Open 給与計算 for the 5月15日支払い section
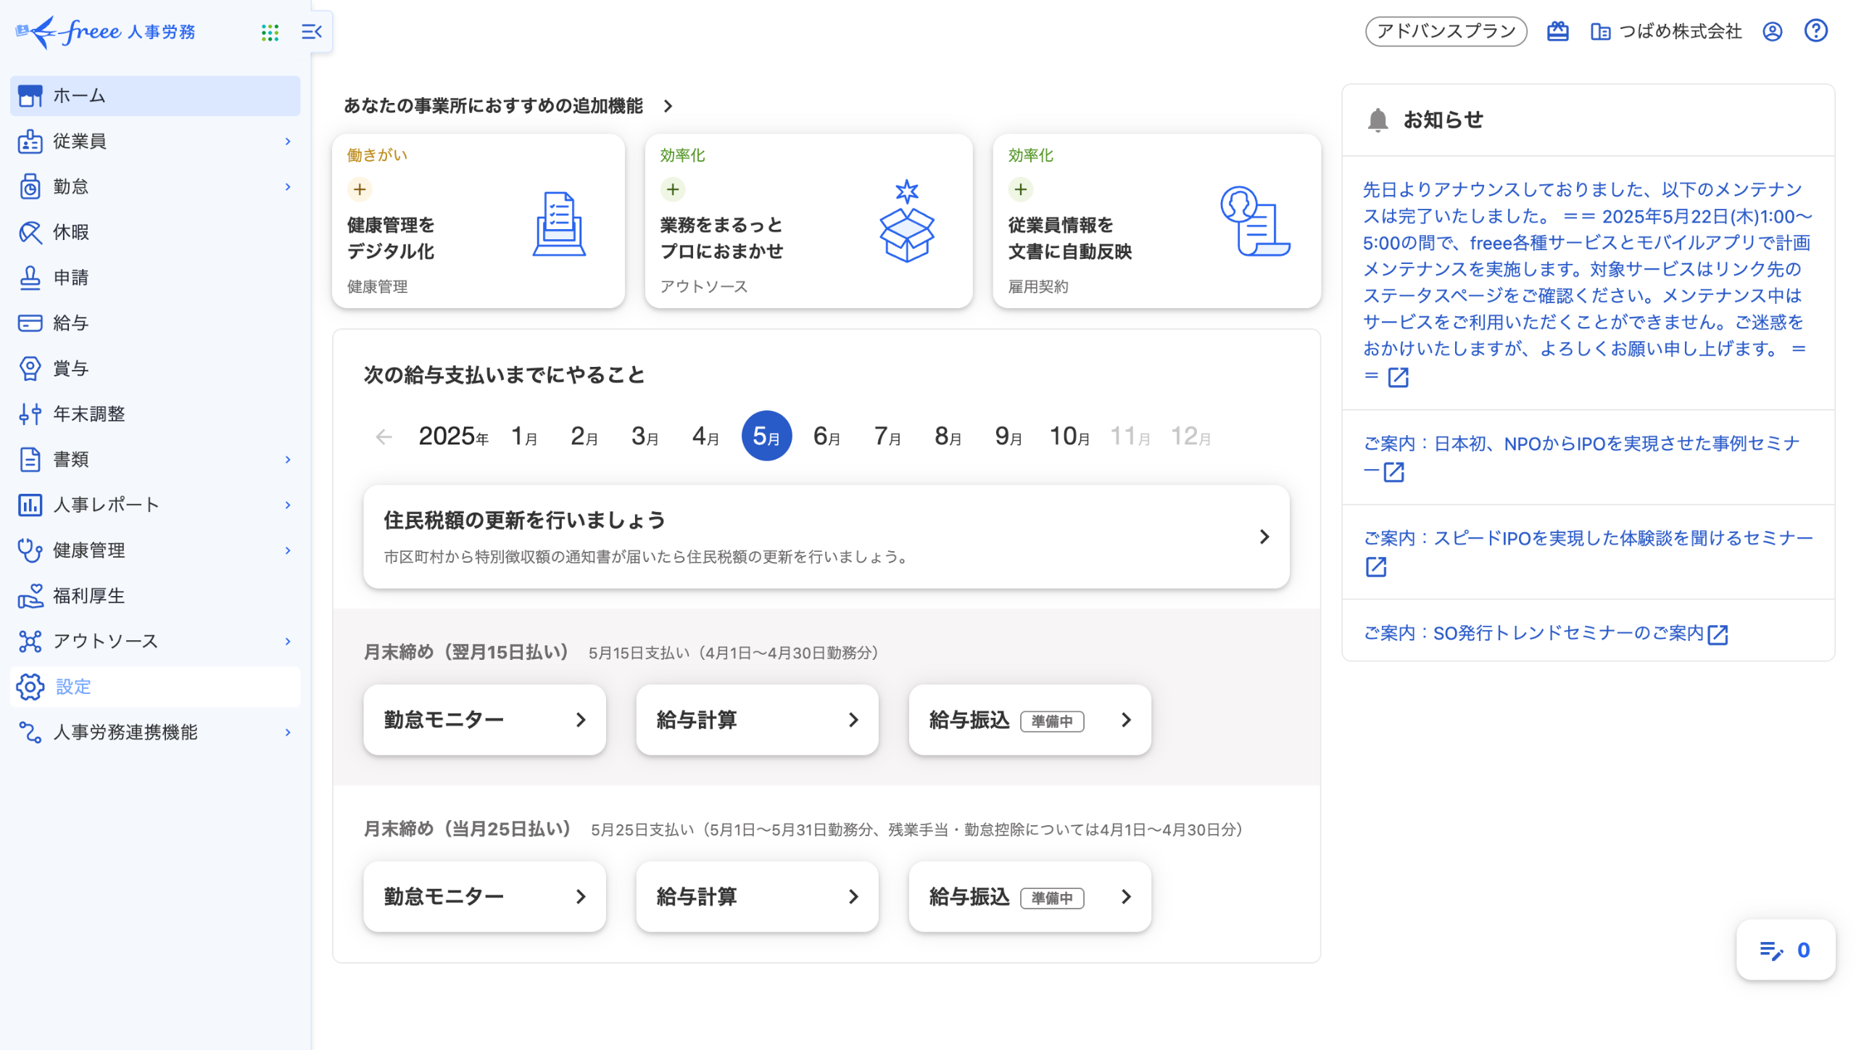This screenshot has width=1856, height=1050. [x=756, y=720]
